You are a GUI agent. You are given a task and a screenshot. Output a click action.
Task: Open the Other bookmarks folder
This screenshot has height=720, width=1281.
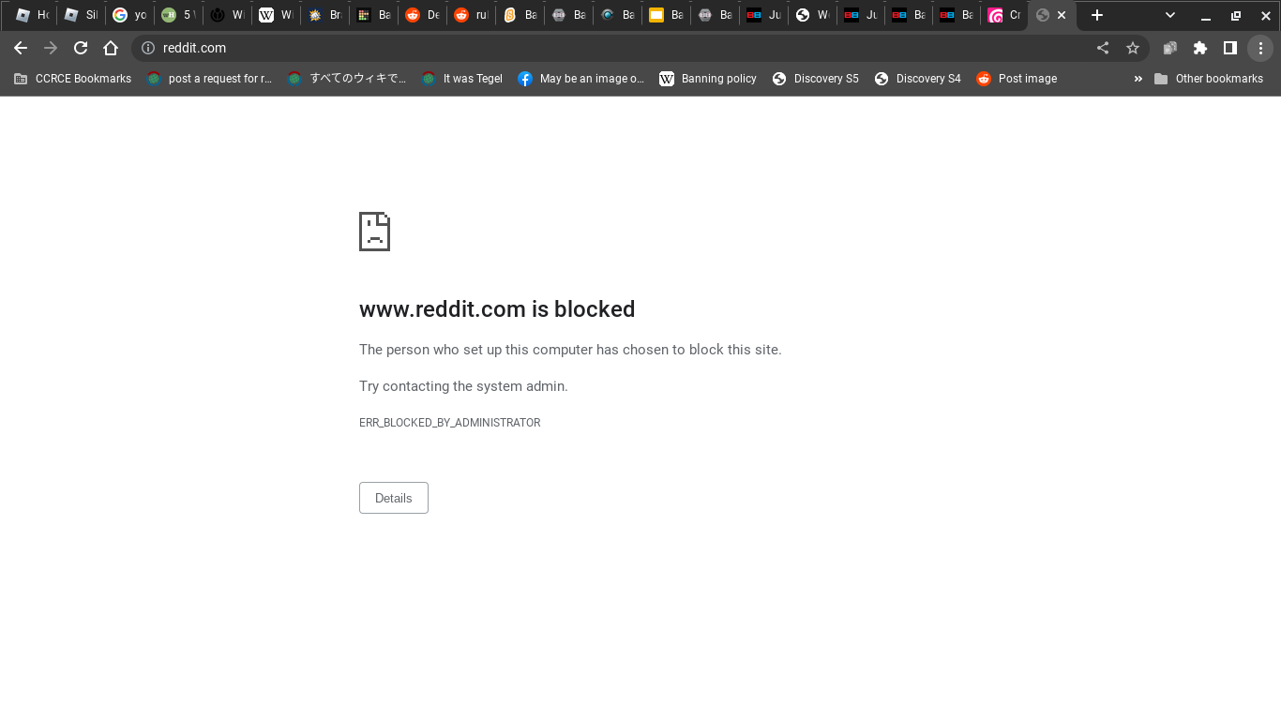click(1209, 79)
